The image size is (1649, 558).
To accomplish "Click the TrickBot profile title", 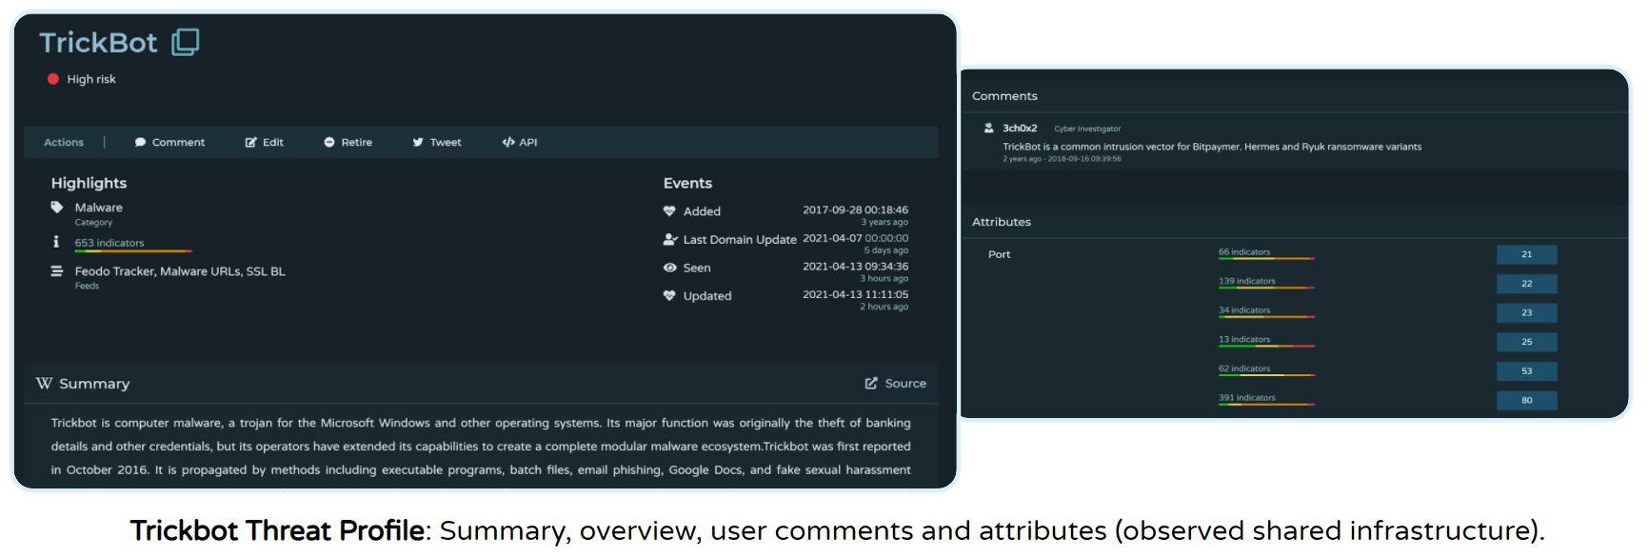I will (98, 43).
